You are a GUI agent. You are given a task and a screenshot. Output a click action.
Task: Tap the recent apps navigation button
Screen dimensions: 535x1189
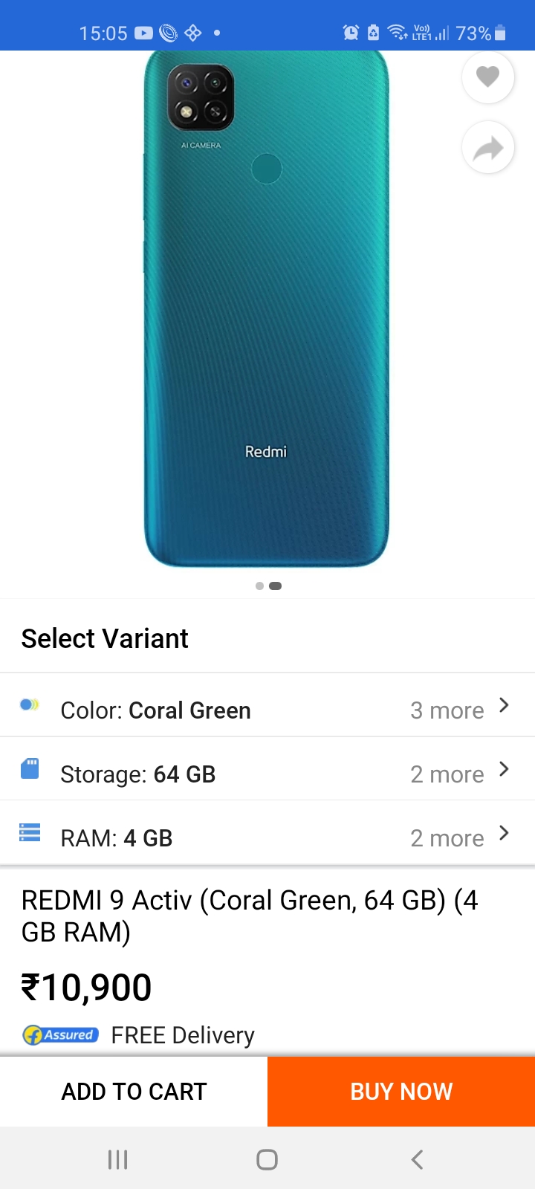118,1159
